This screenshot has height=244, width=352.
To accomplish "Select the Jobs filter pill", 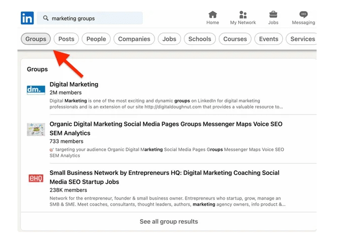I will [x=169, y=39].
